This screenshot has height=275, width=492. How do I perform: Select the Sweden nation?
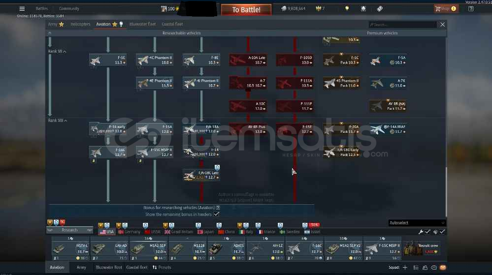290,232
